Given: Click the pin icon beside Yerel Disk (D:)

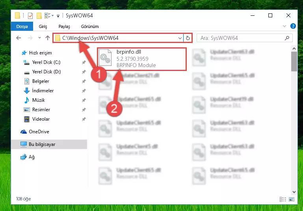Looking at the screenshot, I should [84, 72].
